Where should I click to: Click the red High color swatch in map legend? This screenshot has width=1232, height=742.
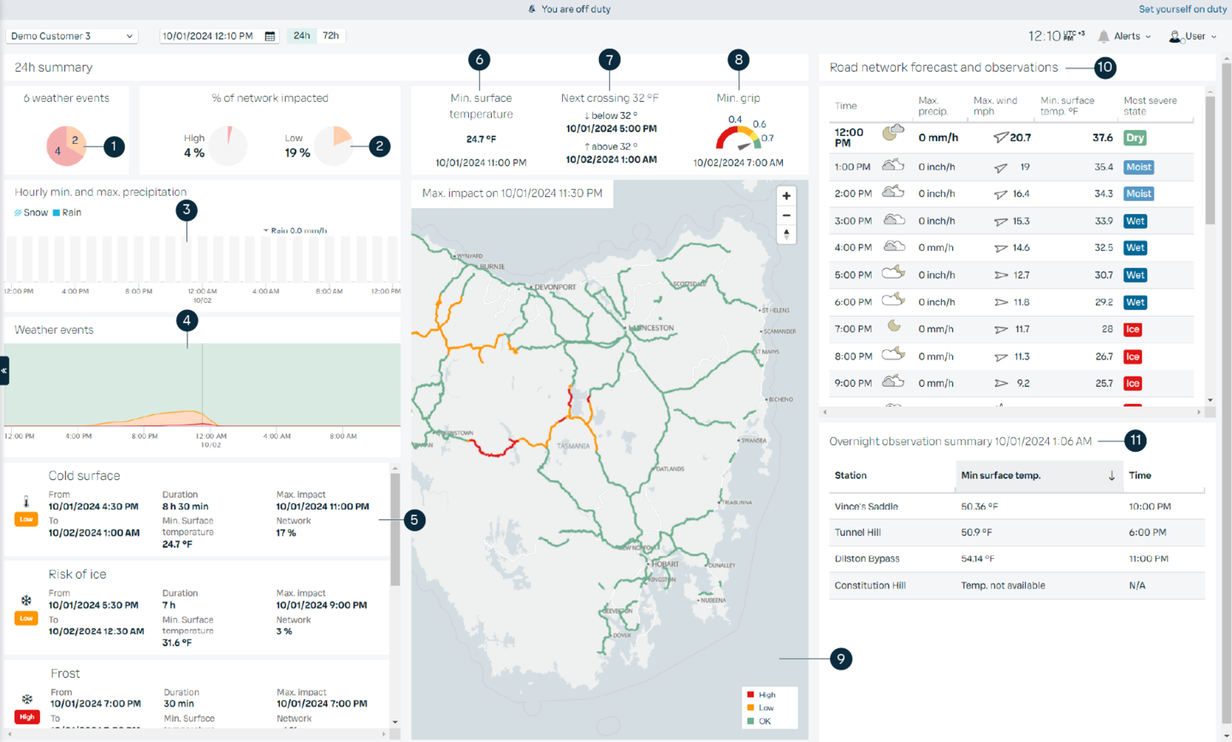click(x=751, y=693)
